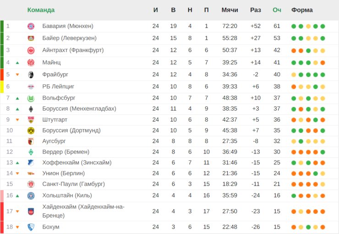339x234 pixels.
Task: Click the Мячи column header
Action: 230,10
